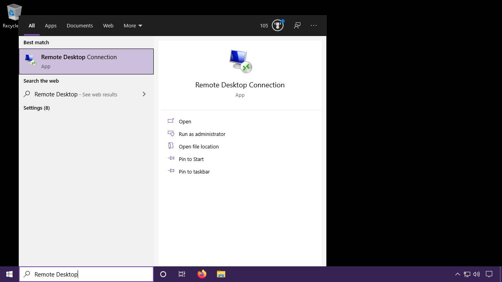Open the search options ellipsis menu
Viewport: 502px width, 282px height.
tap(314, 25)
